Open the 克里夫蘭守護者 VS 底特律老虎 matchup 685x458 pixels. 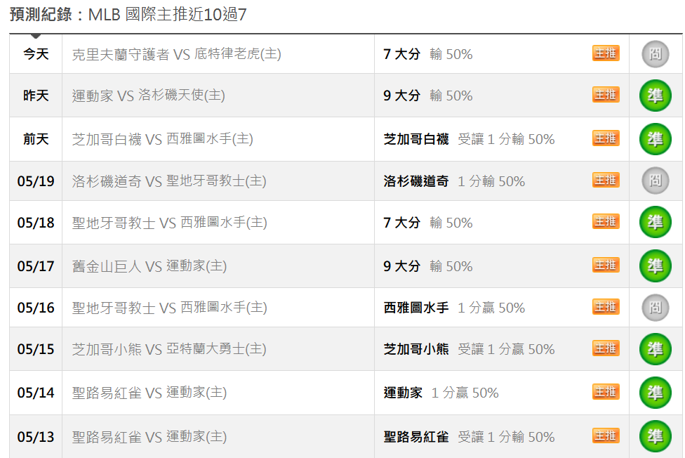point(176,54)
